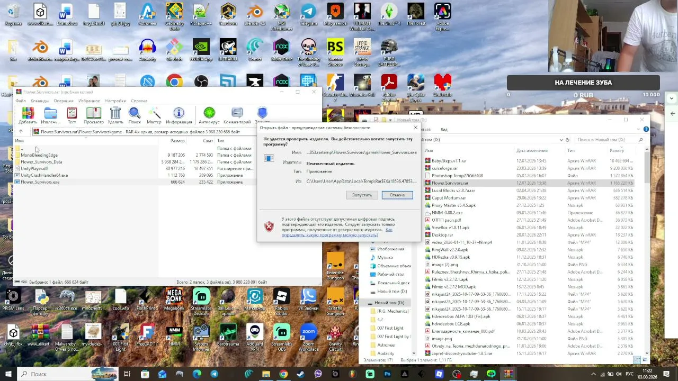Select curseforge.rar in Explorer

(x=444, y=168)
